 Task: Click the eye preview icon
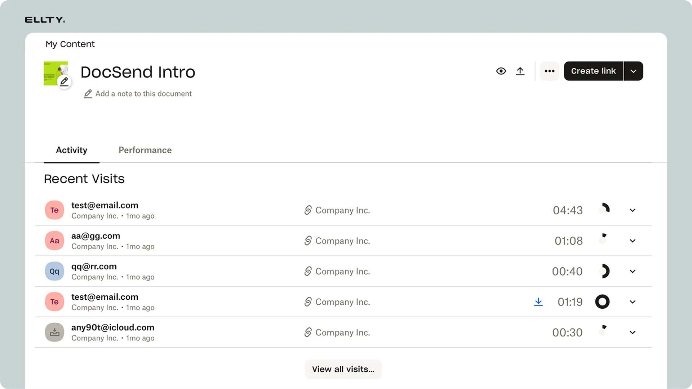pyautogui.click(x=501, y=71)
